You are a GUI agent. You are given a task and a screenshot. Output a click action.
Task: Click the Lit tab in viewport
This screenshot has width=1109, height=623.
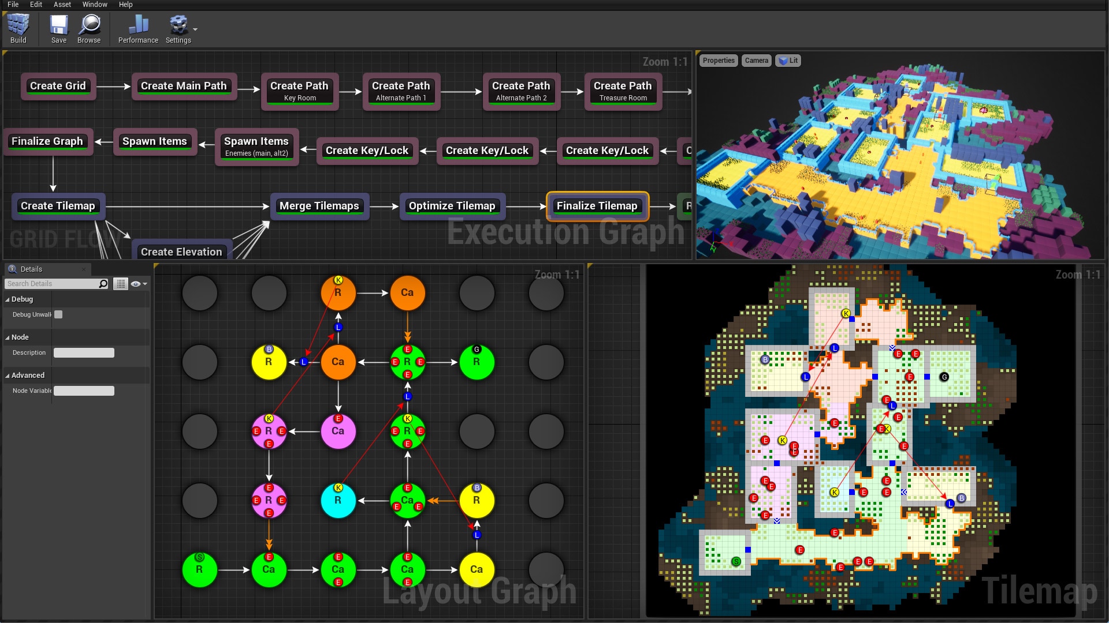791,60
